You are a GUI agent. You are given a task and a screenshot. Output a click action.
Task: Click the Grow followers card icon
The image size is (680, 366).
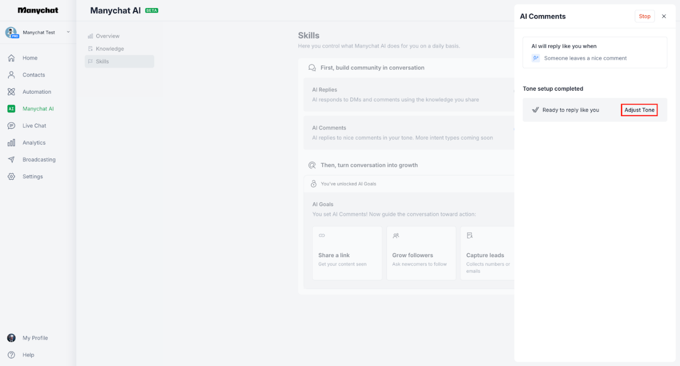click(x=395, y=235)
